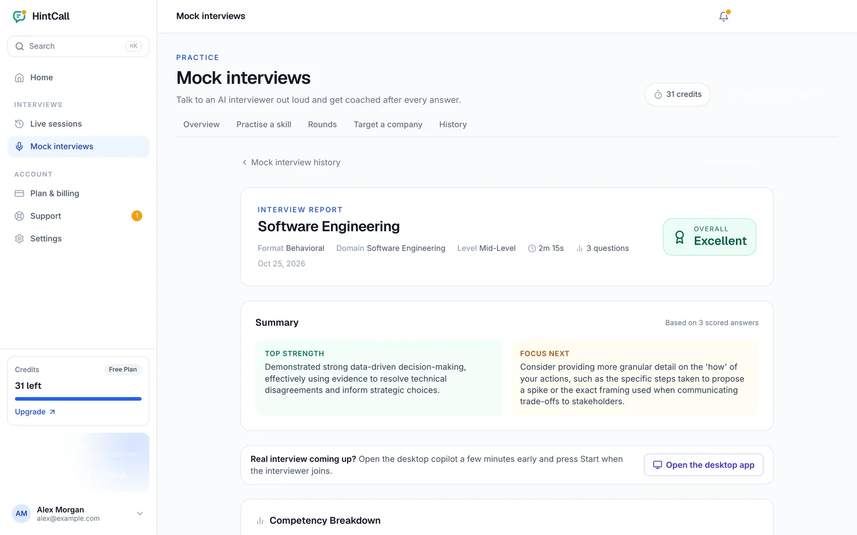
Task: Click the date Oct 25, 2026
Action: [281, 264]
